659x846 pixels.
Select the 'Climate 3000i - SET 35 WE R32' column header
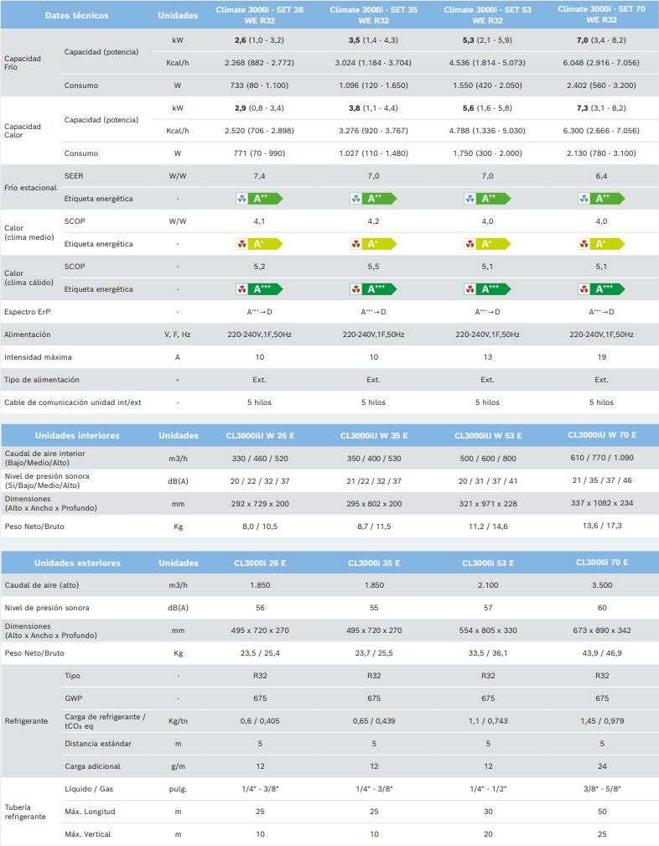point(373,15)
